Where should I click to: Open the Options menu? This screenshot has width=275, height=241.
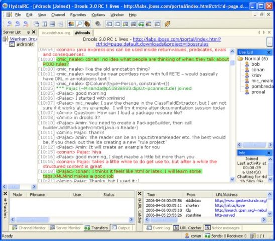[x=98, y=15]
